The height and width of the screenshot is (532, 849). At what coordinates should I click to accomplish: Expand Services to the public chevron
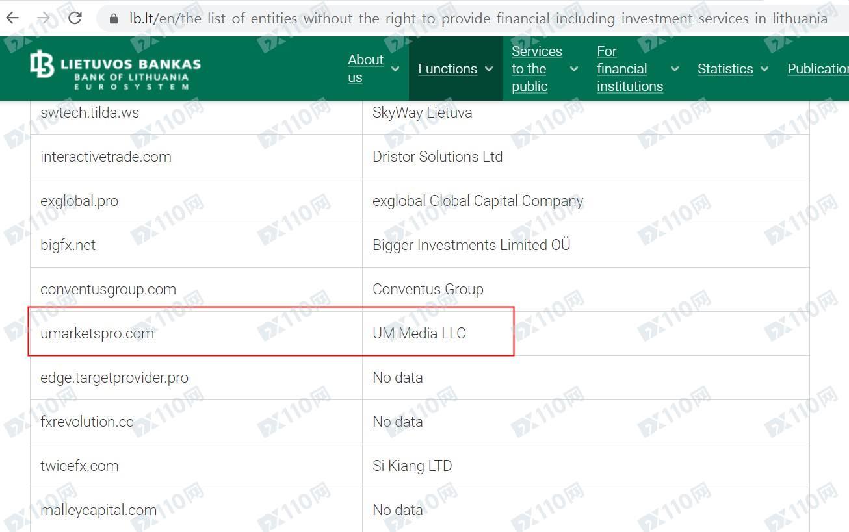click(x=574, y=69)
